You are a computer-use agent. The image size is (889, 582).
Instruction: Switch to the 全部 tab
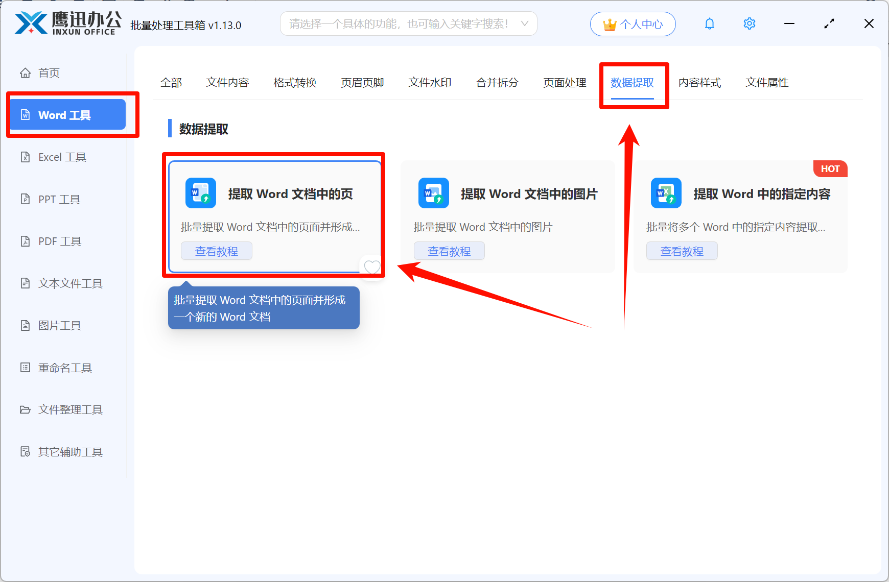pos(171,83)
